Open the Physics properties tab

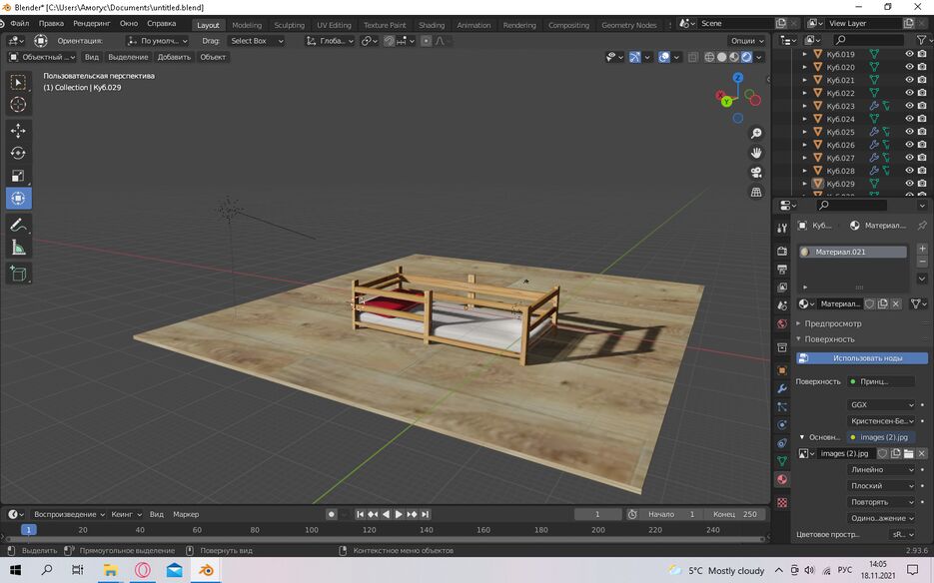[782, 425]
